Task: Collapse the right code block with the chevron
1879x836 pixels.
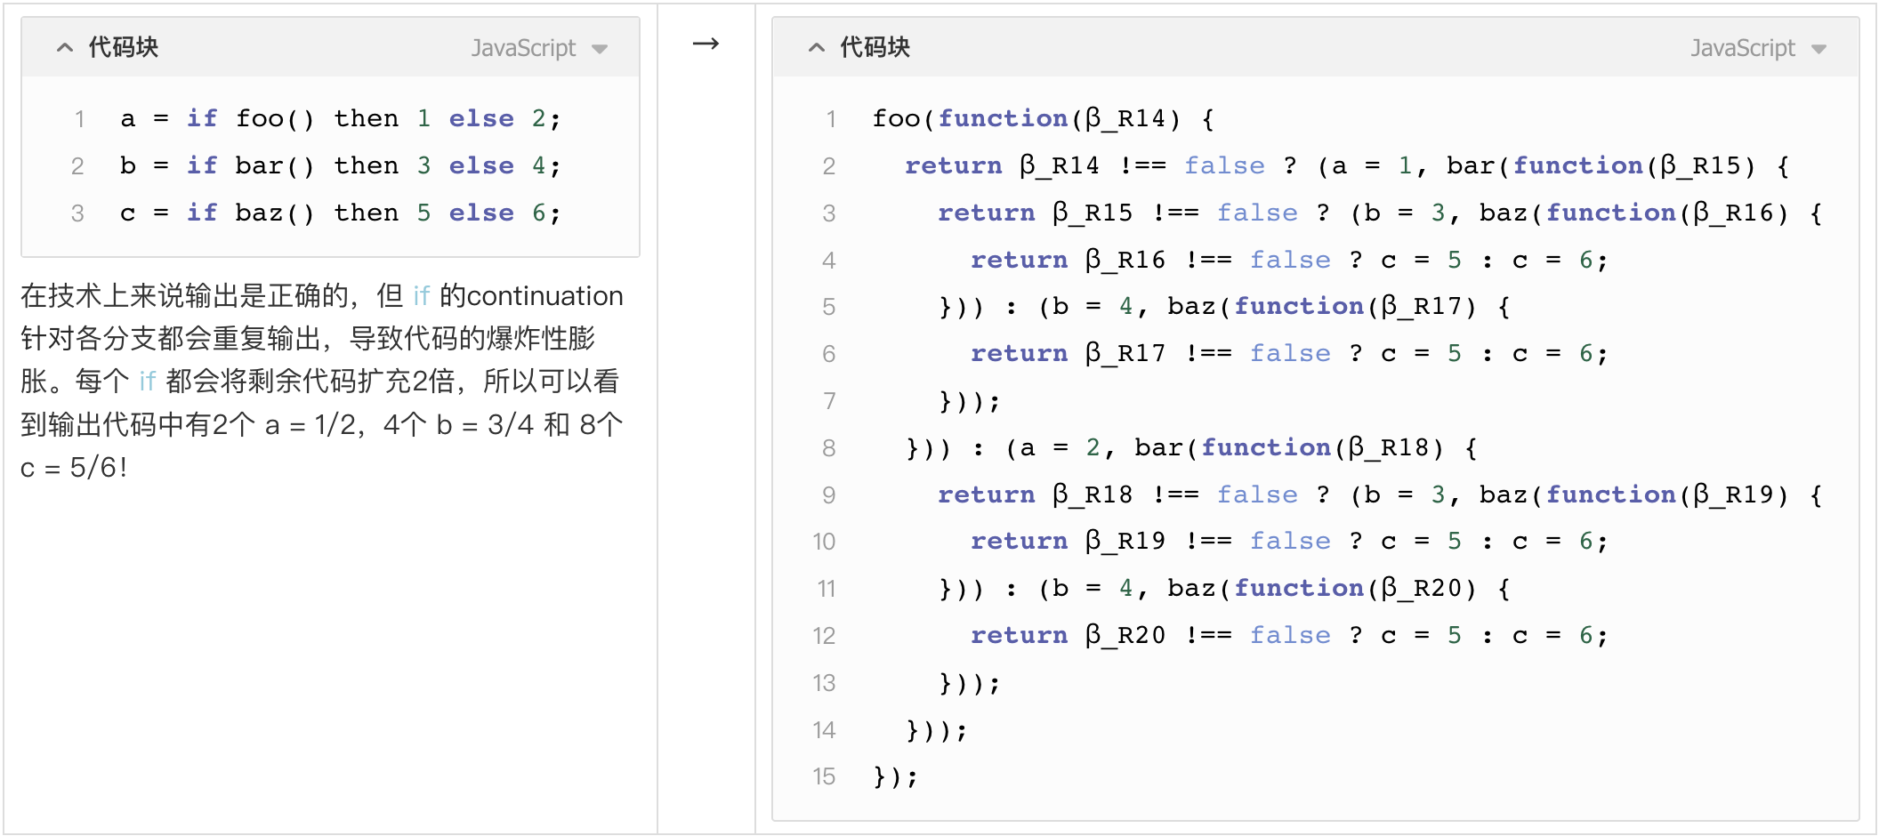Action: coord(817,48)
